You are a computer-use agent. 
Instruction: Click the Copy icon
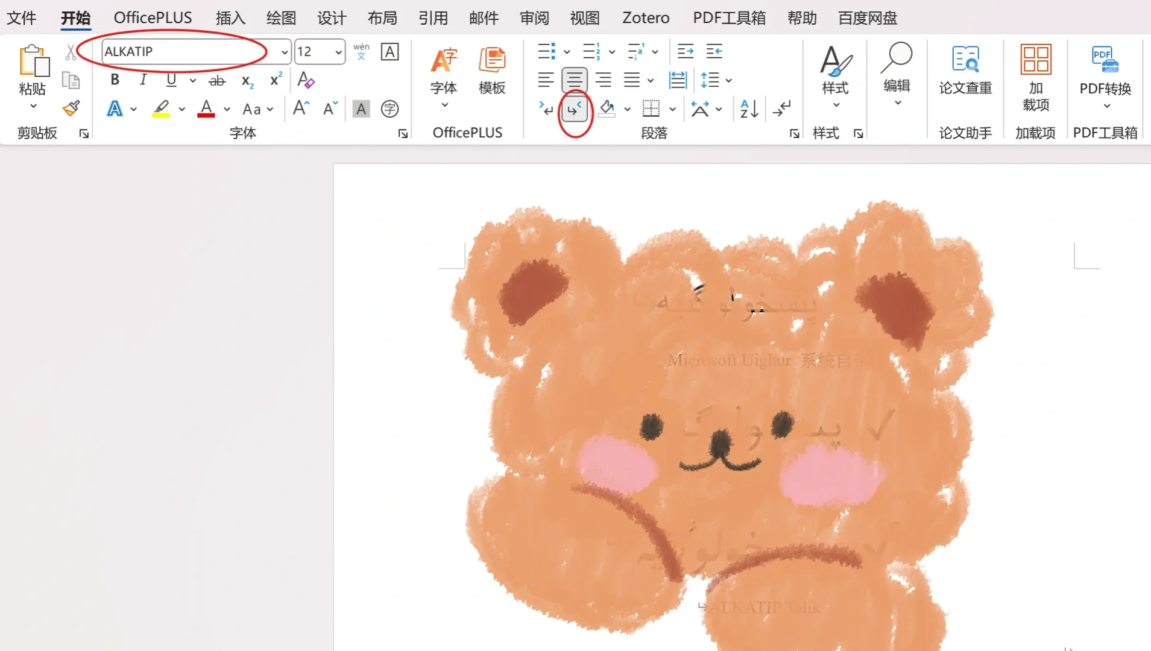pyautogui.click(x=71, y=80)
